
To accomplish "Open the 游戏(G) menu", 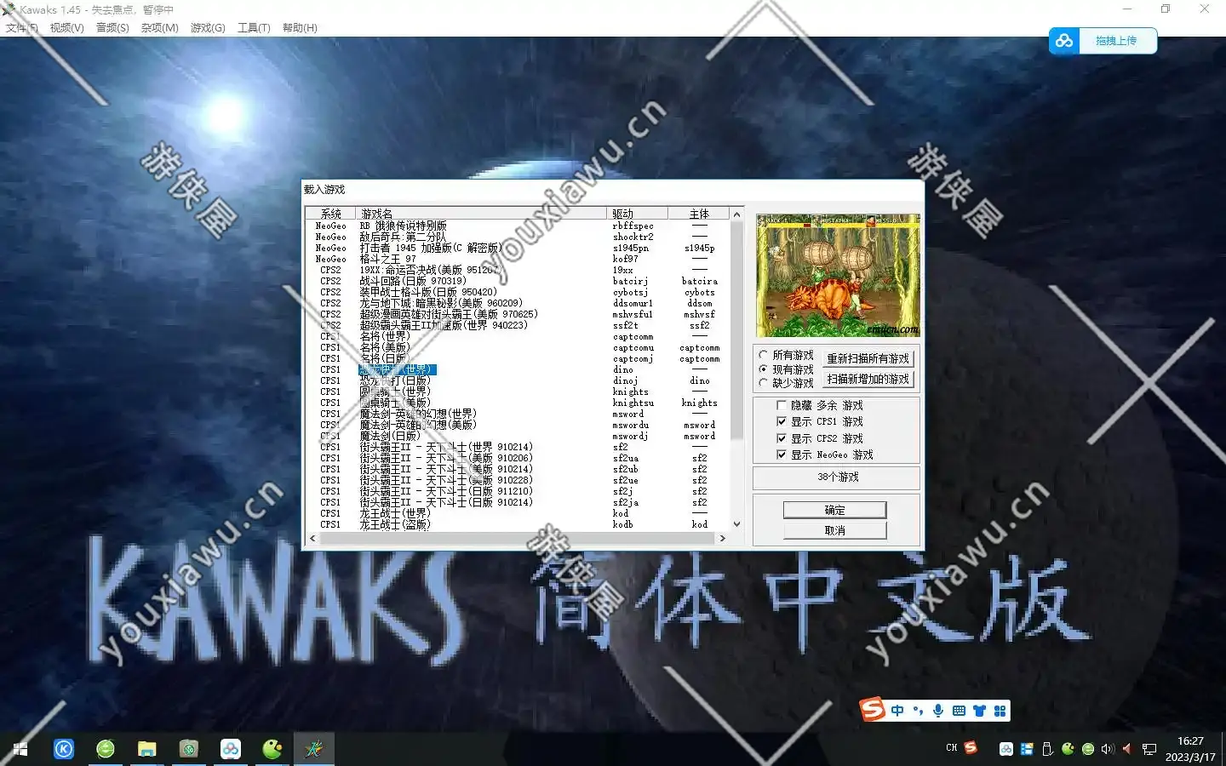I will tap(208, 28).
